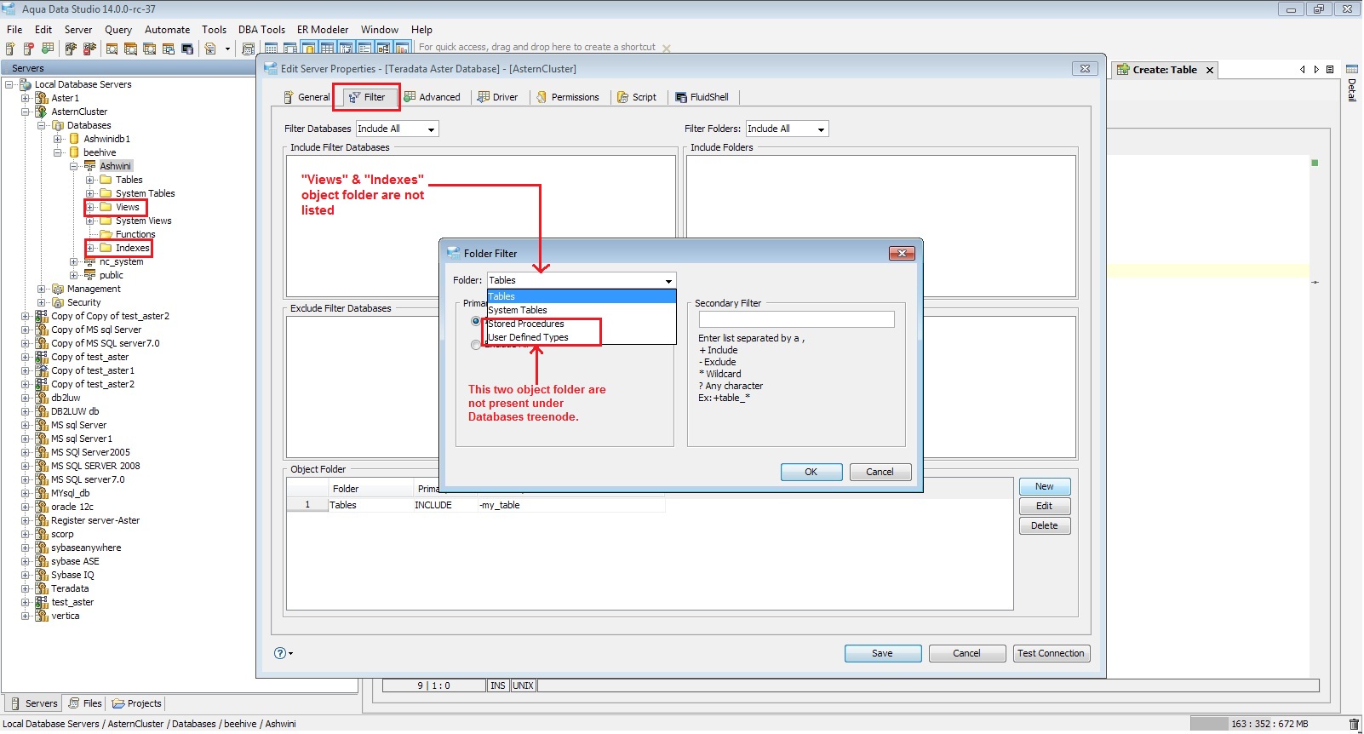Open the Query menu
The height and width of the screenshot is (734, 1364).
click(x=118, y=30)
